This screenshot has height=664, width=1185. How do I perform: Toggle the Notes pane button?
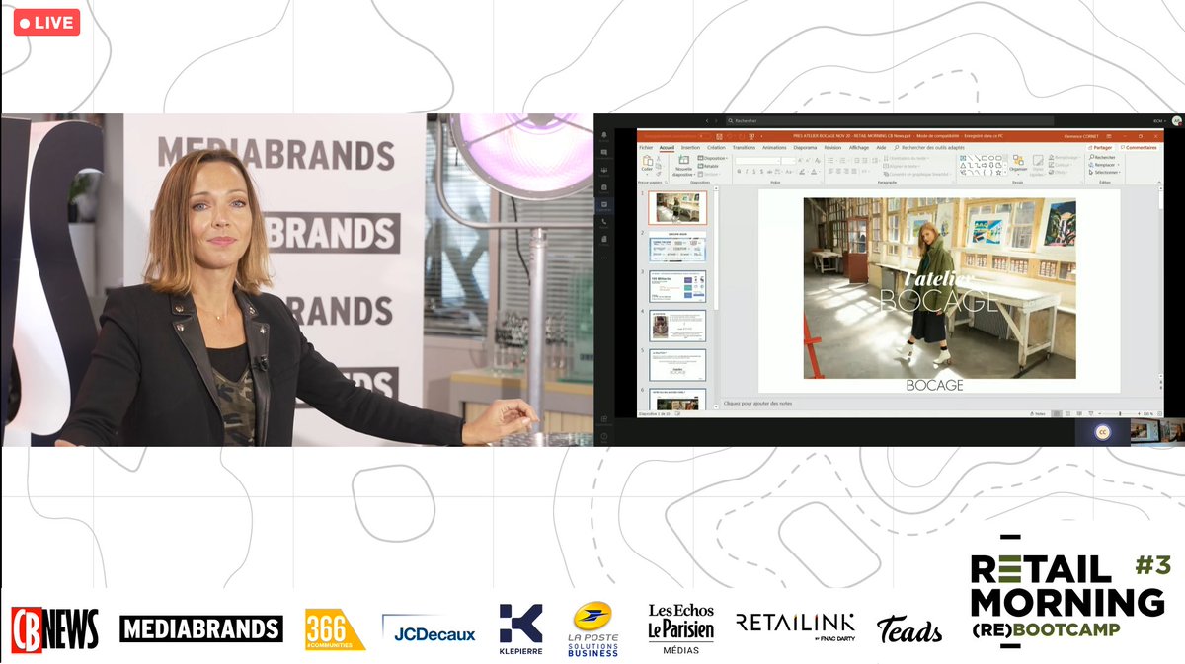click(x=1037, y=413)
